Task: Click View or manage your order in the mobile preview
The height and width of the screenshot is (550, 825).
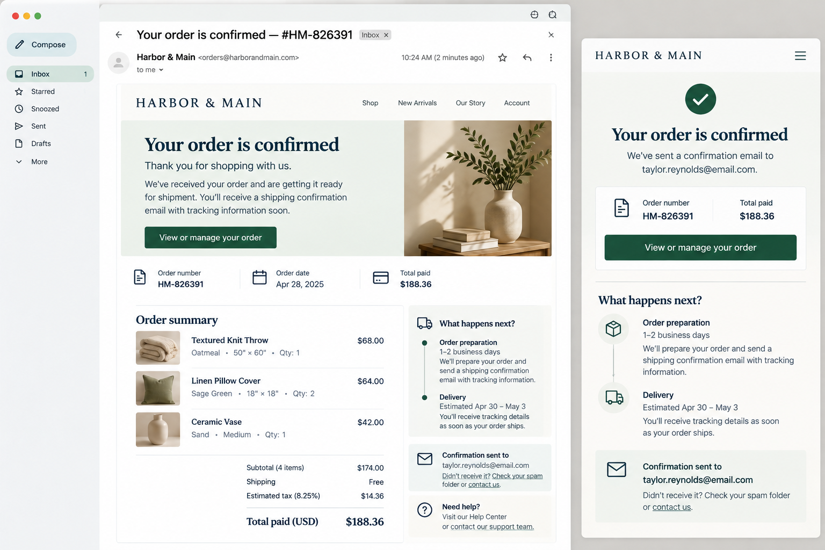Action: tap(700, 248)
